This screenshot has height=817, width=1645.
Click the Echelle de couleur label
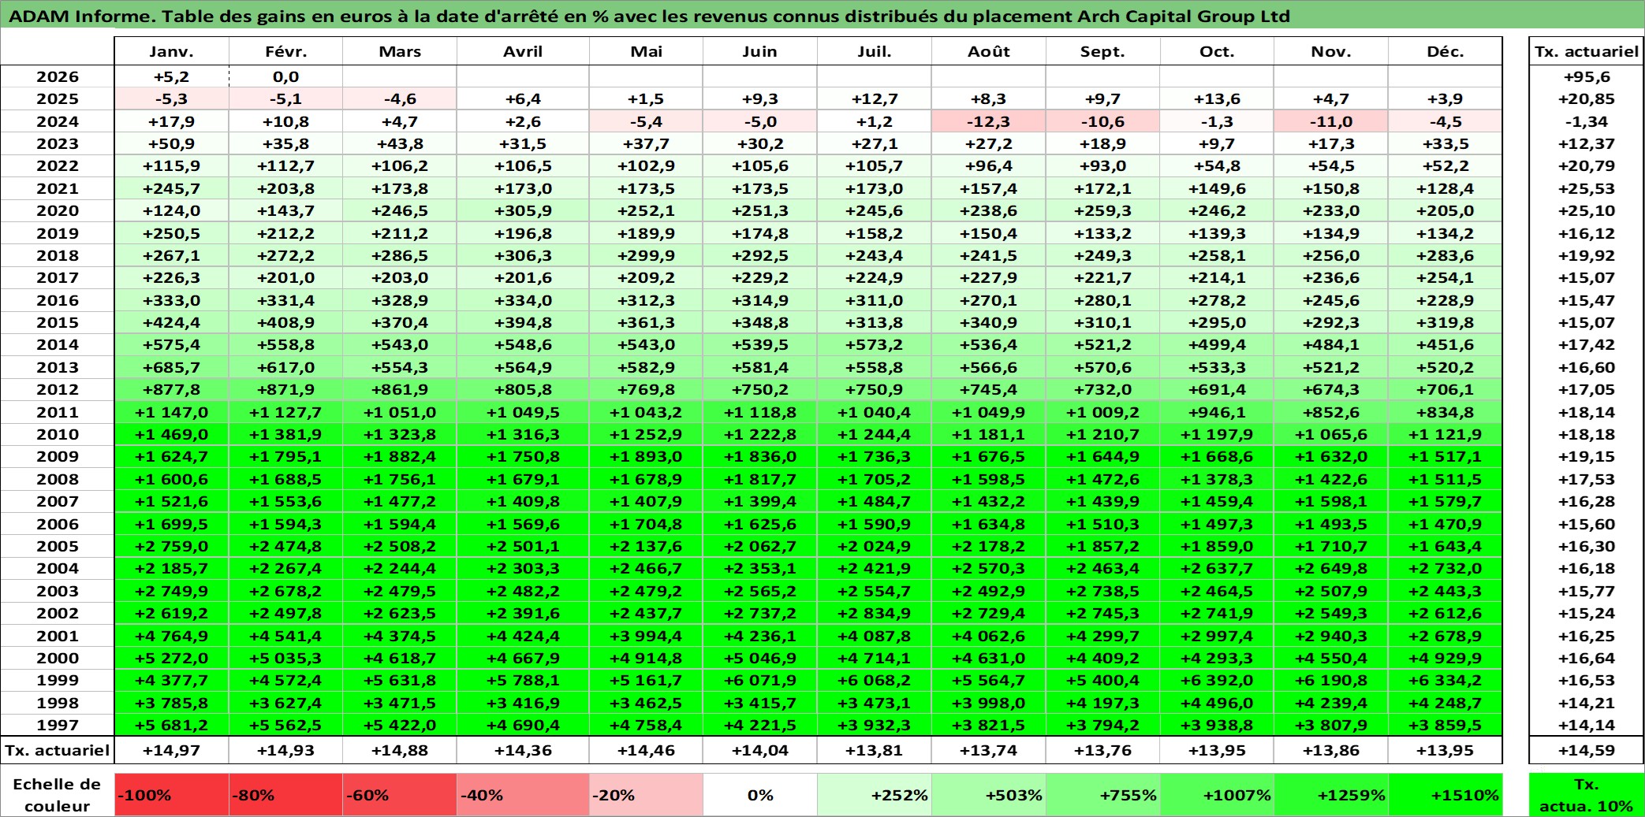[58, 795]
